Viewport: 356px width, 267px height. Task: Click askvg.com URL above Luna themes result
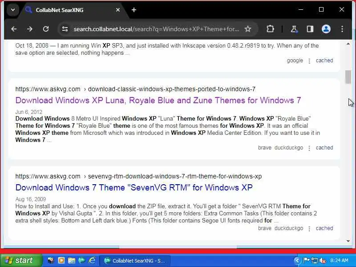[135, 89]
